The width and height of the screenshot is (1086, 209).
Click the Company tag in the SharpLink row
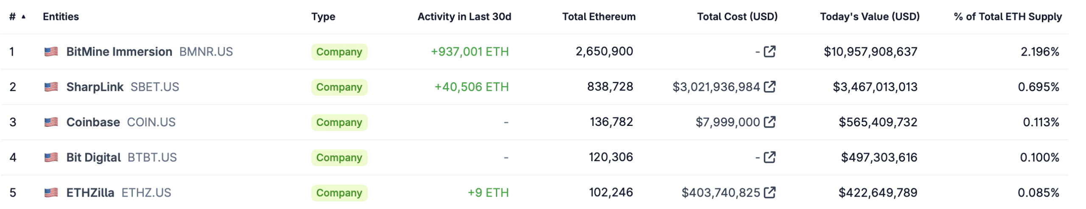(x=339, y=87)
